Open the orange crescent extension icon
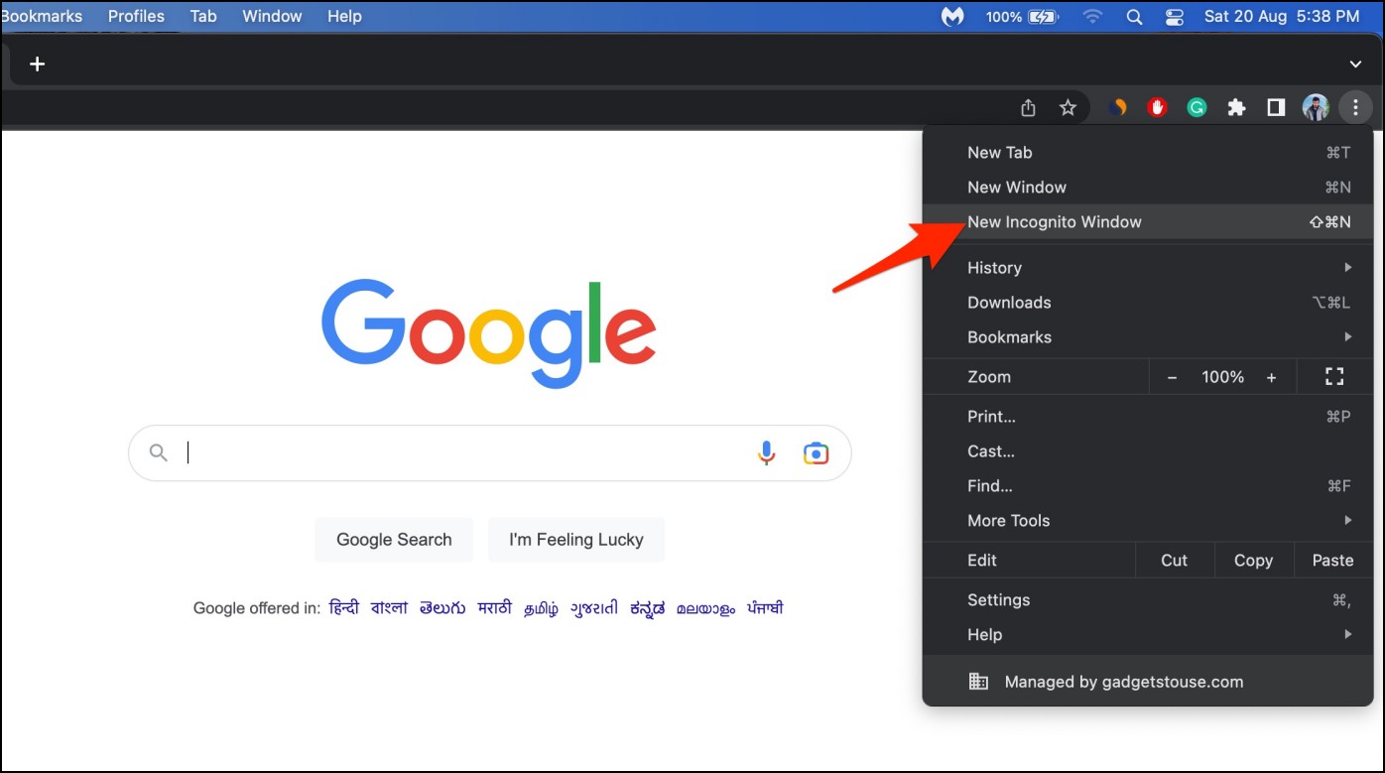Screen dimensions: 1385x773 1118,107
